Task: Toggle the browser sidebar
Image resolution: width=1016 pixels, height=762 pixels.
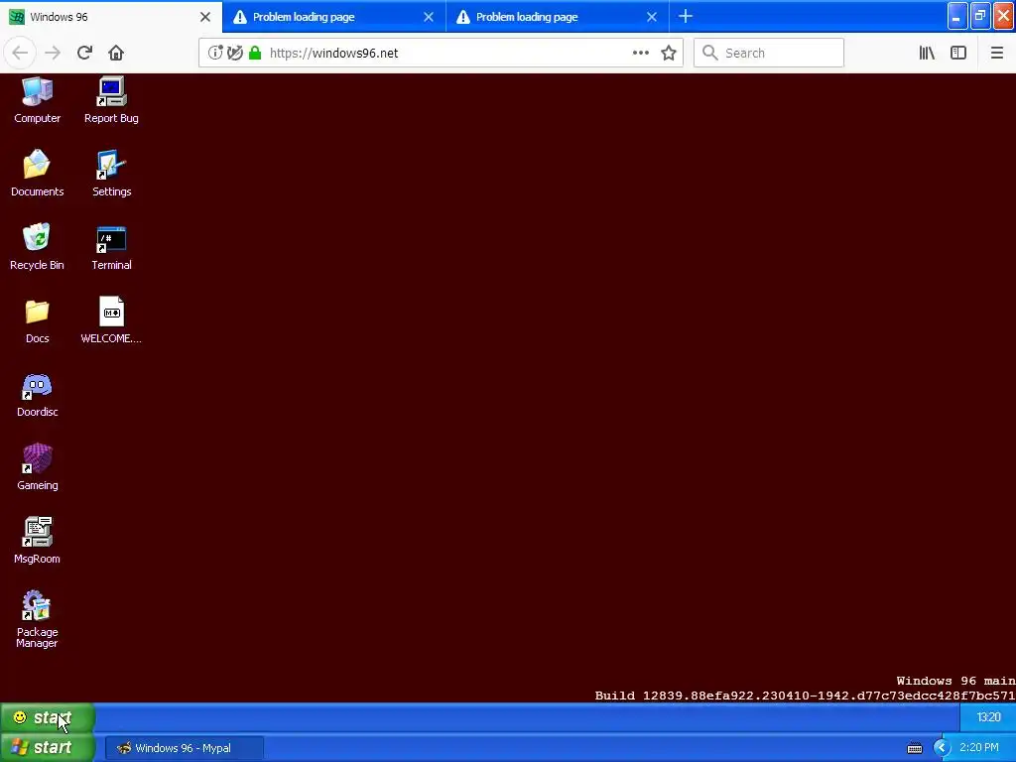Action: coord(958,53)
